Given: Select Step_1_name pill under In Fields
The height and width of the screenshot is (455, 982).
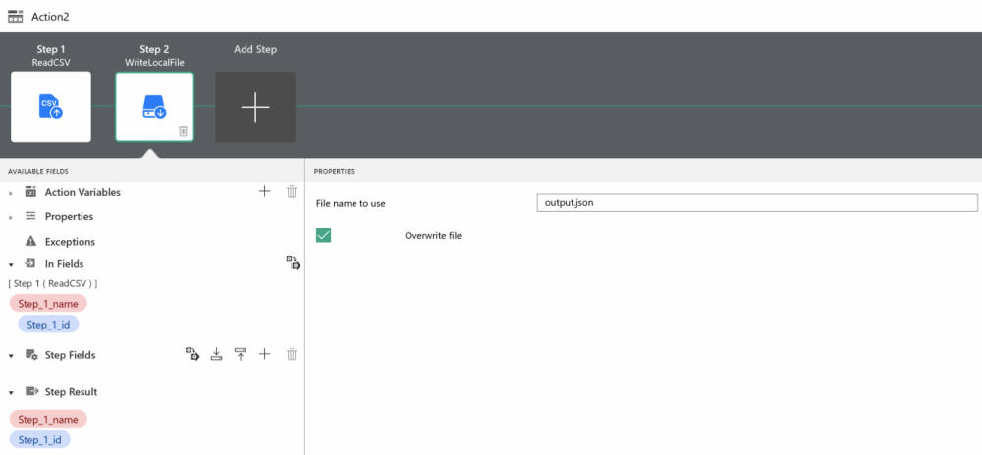Looking at the screenshot, I should click(x=48, y=304).
